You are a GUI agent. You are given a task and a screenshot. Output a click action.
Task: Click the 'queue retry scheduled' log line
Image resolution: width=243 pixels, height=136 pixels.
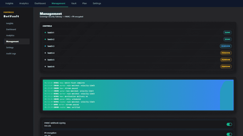coord(63,99)
